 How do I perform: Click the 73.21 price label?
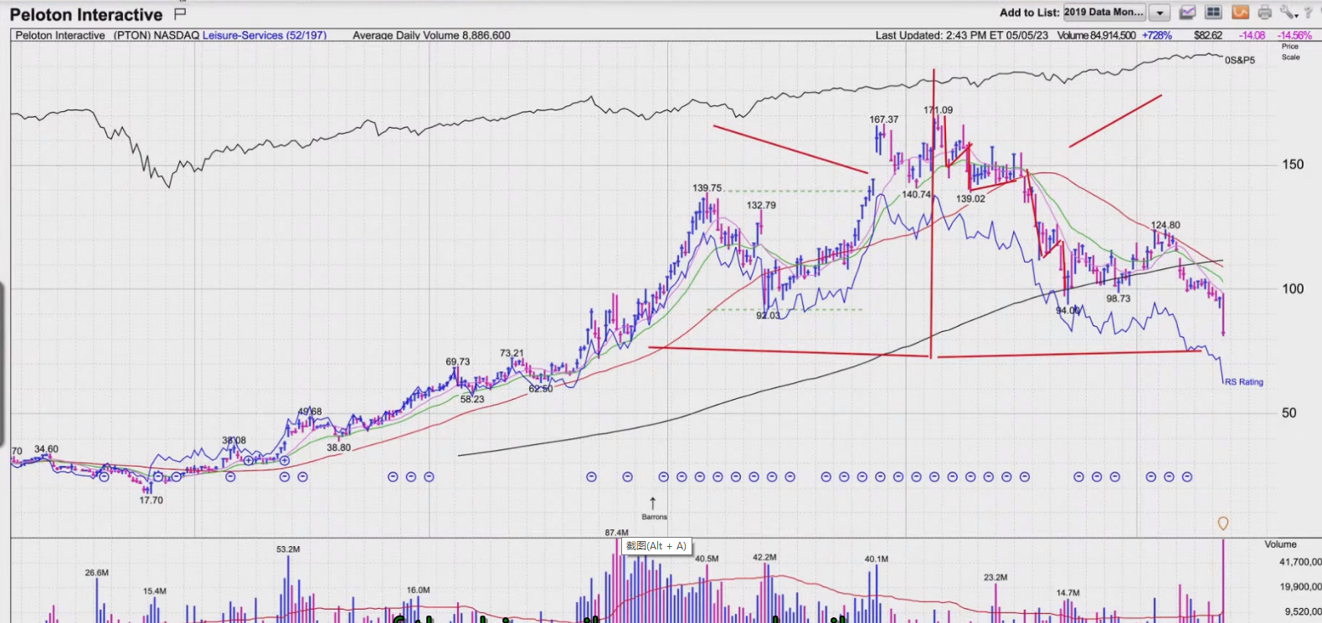pyautogui.click(x=512, y=354)
